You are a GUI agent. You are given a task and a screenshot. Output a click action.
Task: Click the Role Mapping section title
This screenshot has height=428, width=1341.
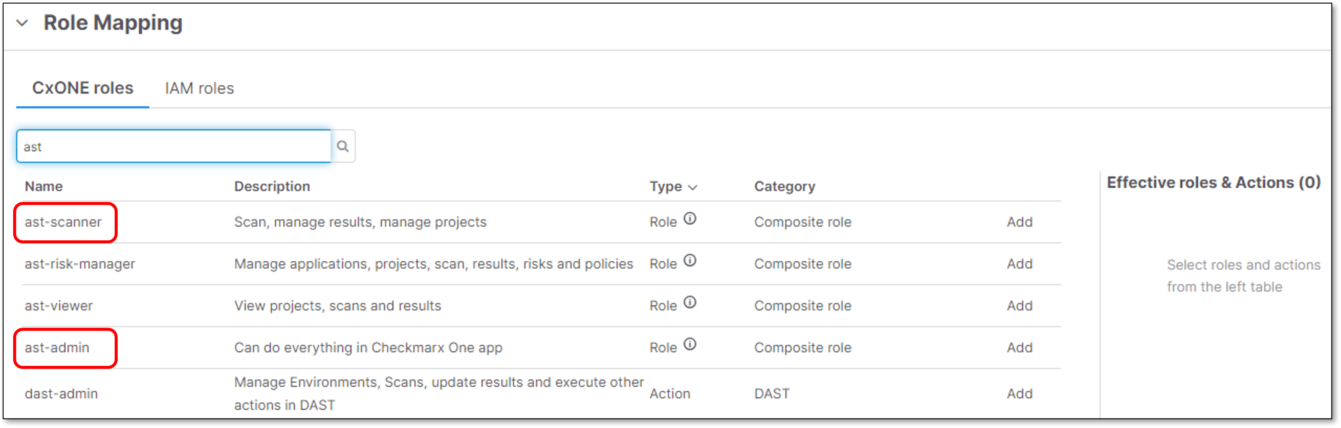[x=113, y=23]
